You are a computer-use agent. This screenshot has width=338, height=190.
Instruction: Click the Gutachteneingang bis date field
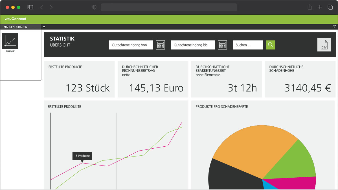tap(192, 45)
